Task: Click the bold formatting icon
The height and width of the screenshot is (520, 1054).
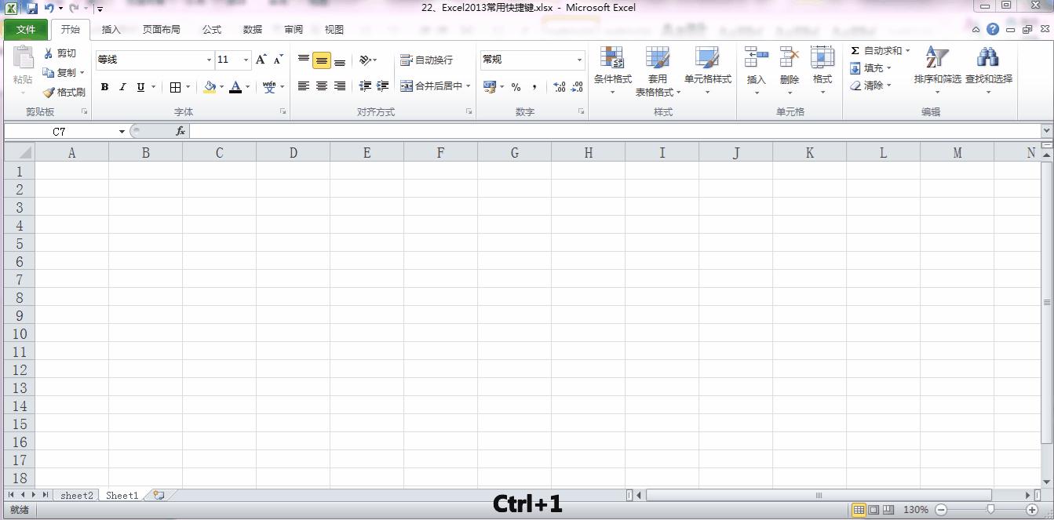Action: pos(104,86)
